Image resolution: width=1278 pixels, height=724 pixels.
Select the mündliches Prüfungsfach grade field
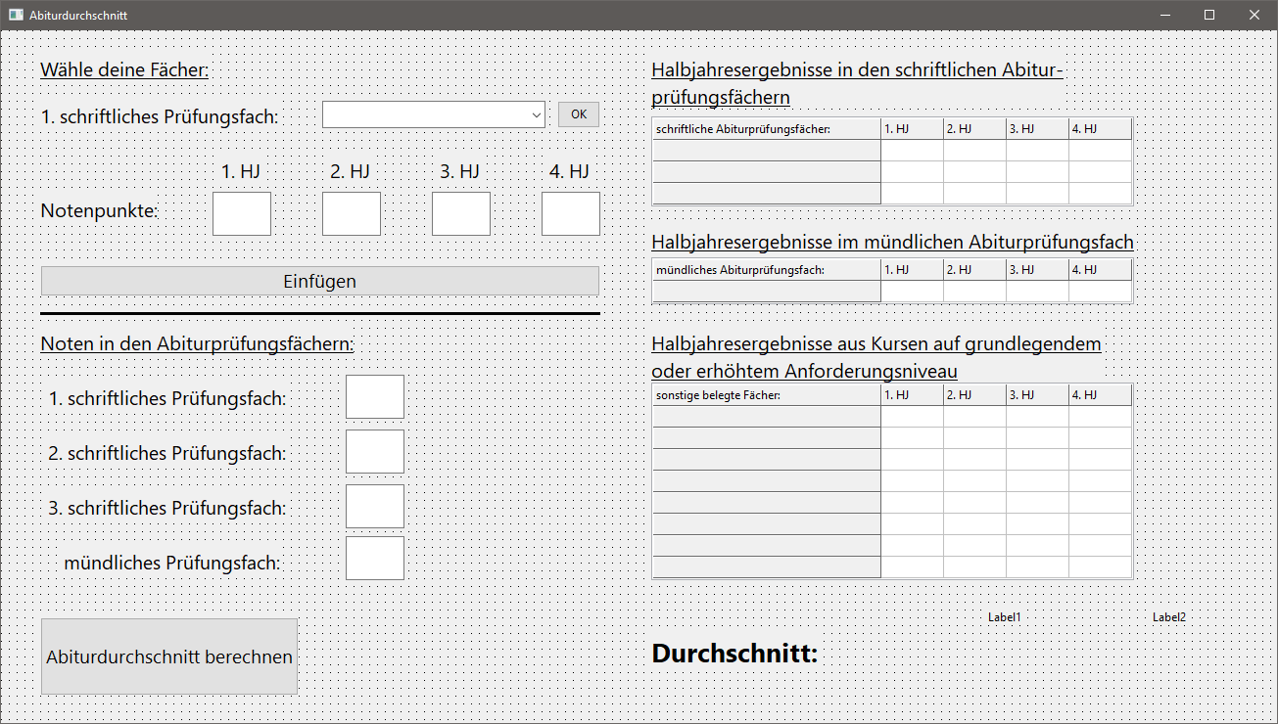375,559
